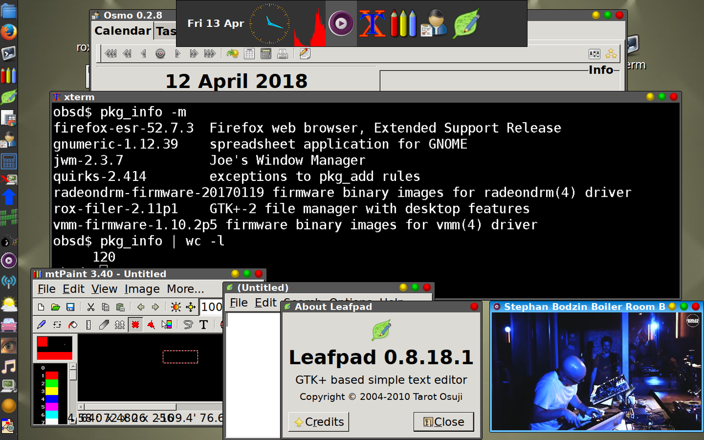Create a new image in mtPaint

coord(41,307)
